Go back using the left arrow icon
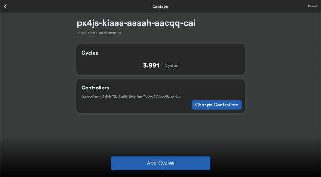This screenshot has width=321, height=177. click(5, 6)
